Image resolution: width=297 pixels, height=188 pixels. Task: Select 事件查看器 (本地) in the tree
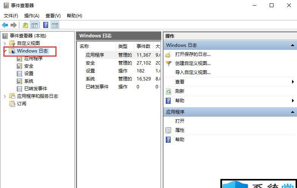coord(28,36)
